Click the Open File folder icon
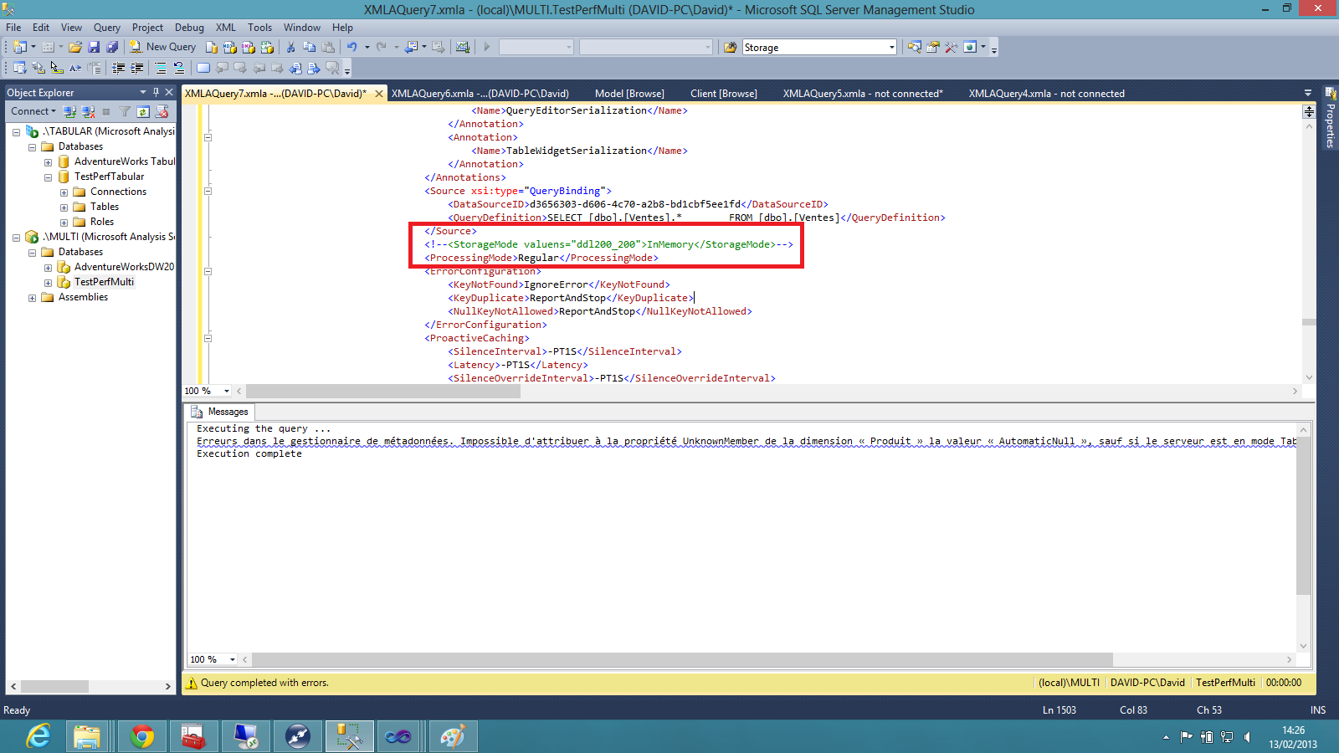1339x753 pixels. click(75, 47)
